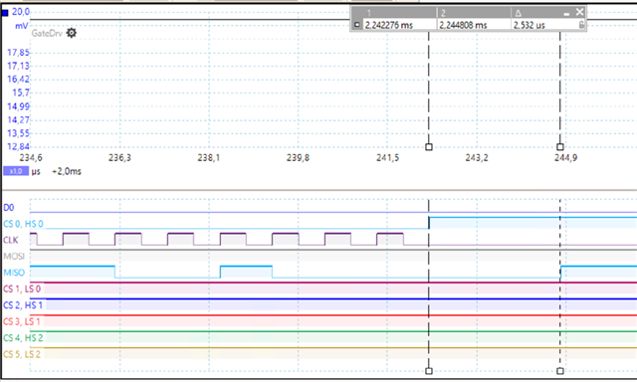
Task: Toggle the lock icon in the cursor panel
Action: coord(581,25)
